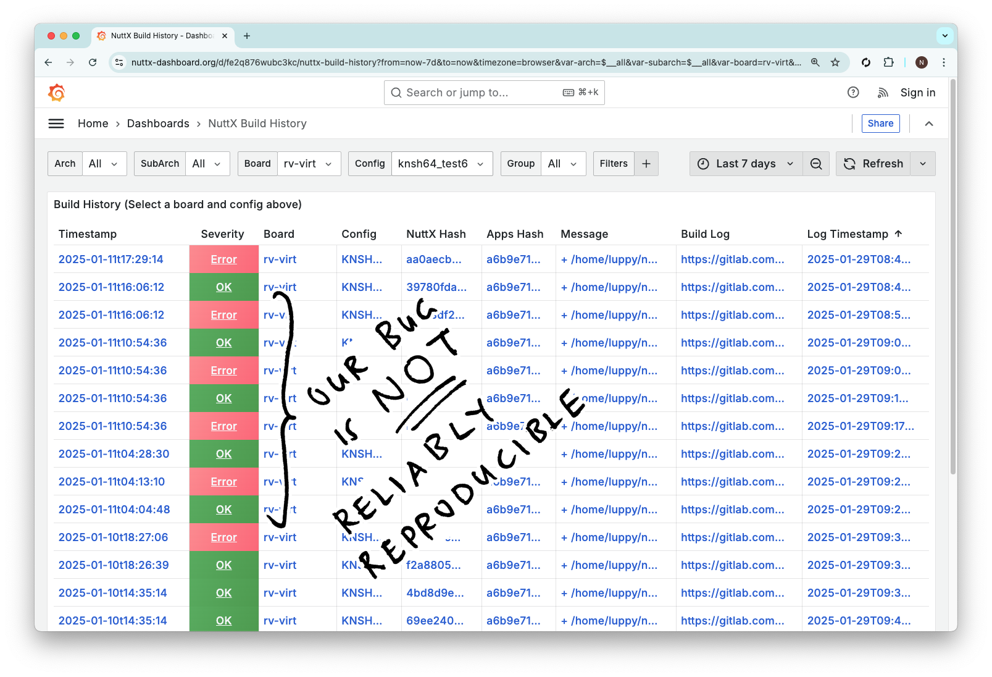Go to Dashboards breadcrumb
Image resolution: width=992 pixels, height=677 pixels.
point(158,124)
